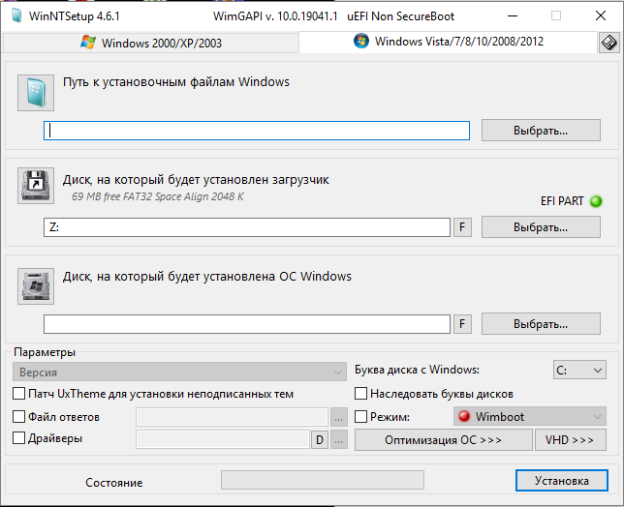Viewport: 624px width, 507px height.
Task: Click the D button next to drivers field
Action: 320,440
